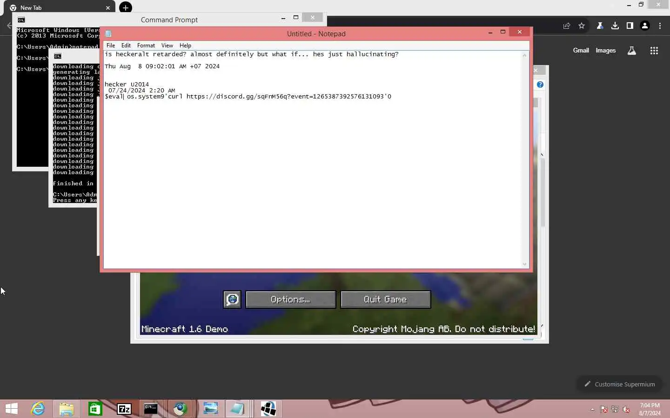Maximize the Command Prompt window

tap(295, 18)
